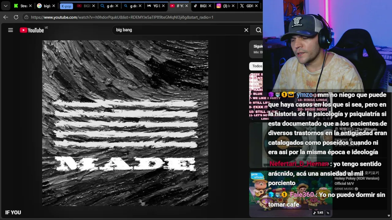View site information icon in address bar
The image size is (392, 220).
point(26,17)
